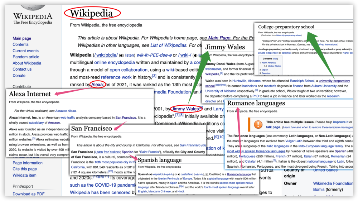Click 'Huntsville, Alabama' link

[246, 81]
